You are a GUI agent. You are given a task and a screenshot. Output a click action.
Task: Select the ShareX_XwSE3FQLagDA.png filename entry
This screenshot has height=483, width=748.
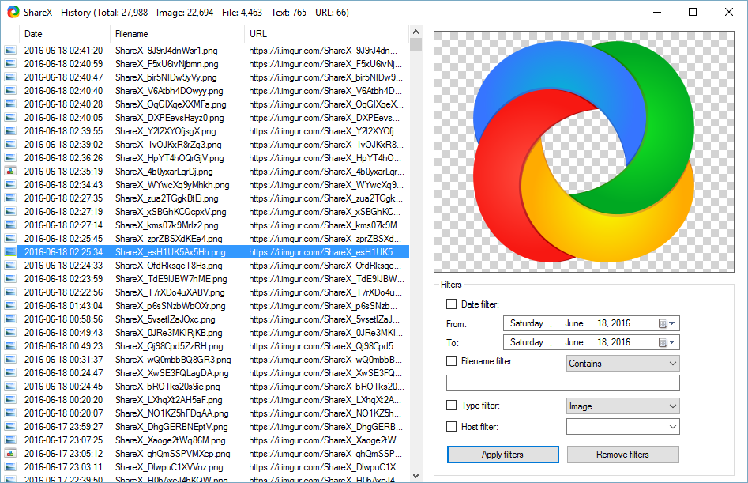171,373
